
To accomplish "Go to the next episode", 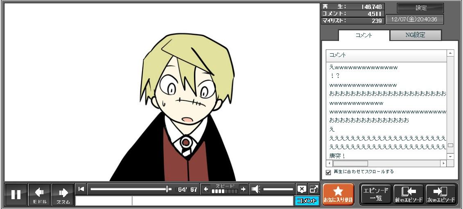I will [441, 194].
